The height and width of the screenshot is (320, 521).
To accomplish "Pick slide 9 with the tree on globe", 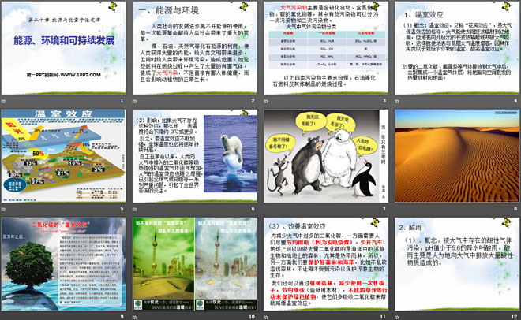I will 63,264.
